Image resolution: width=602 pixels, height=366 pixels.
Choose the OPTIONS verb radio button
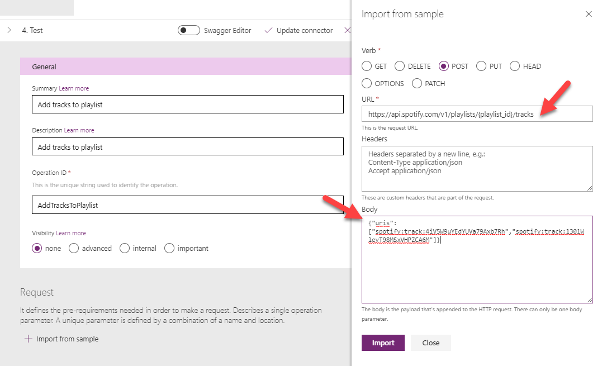pos(367,83)
